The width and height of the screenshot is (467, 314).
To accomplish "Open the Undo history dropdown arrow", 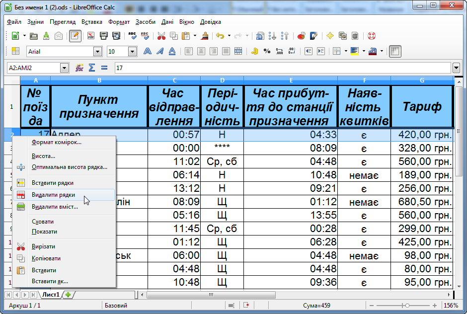I will [229, 36].
